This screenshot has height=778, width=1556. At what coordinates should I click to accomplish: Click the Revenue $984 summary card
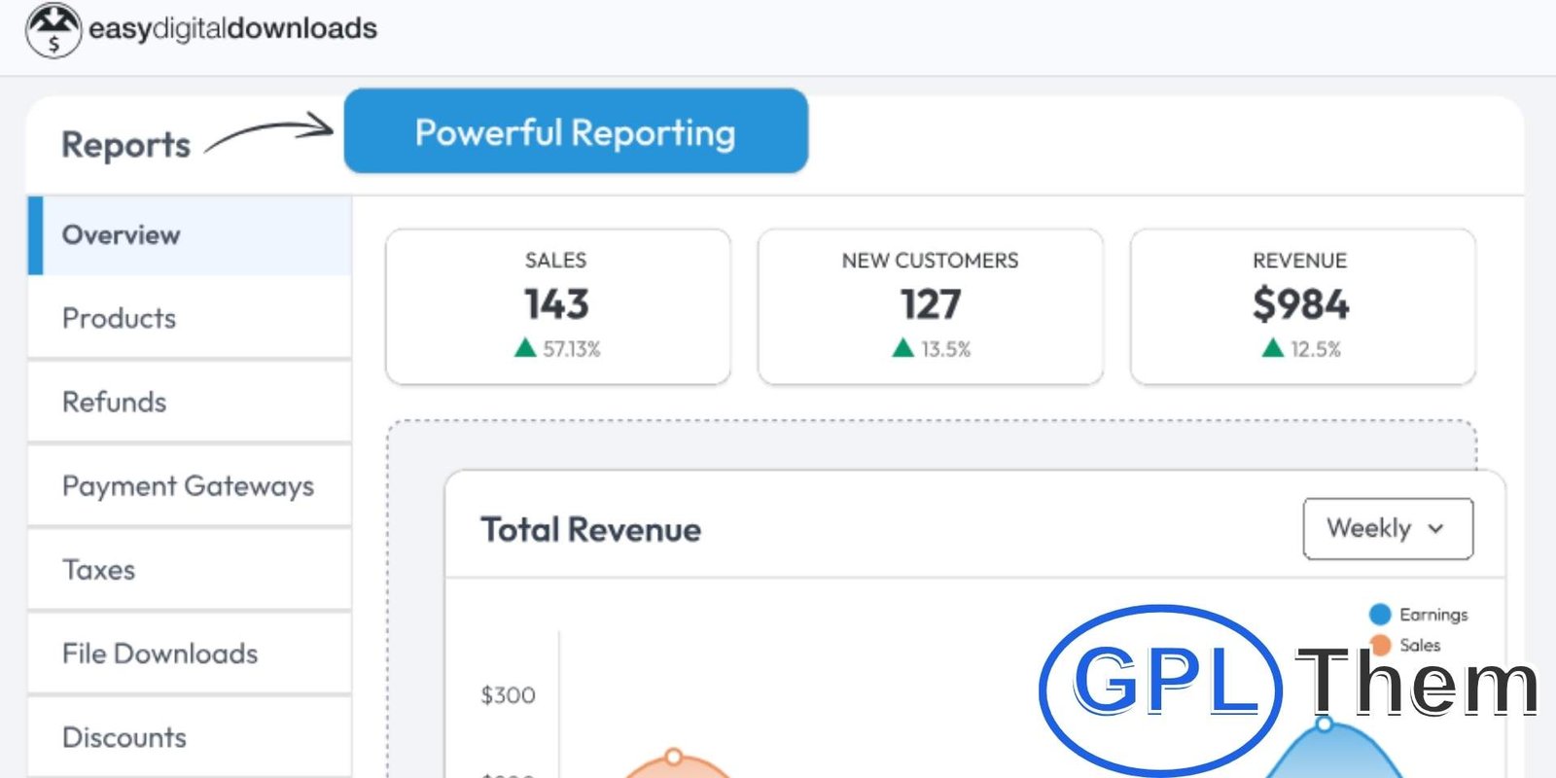coord(1301,305)
